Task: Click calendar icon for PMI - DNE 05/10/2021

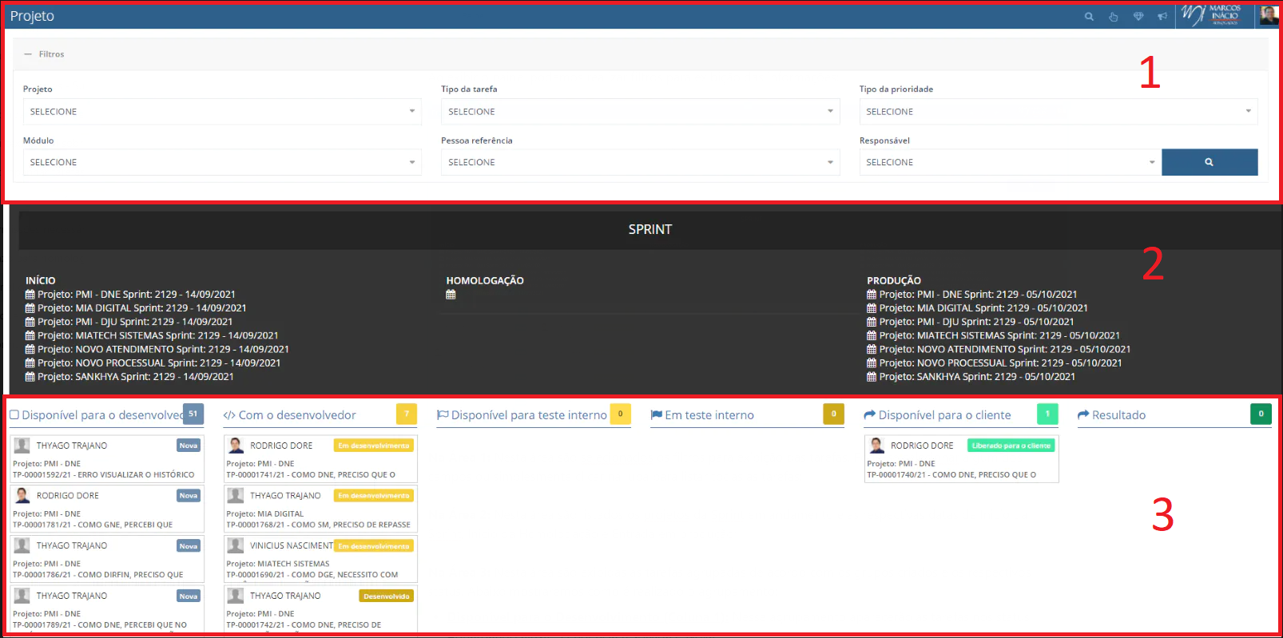Action: (872, 295)
